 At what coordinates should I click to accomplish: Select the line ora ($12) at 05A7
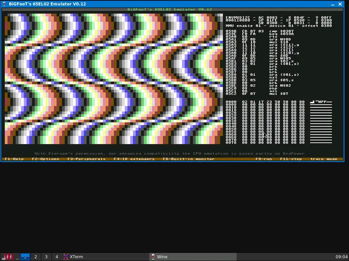tap(260, 48)
